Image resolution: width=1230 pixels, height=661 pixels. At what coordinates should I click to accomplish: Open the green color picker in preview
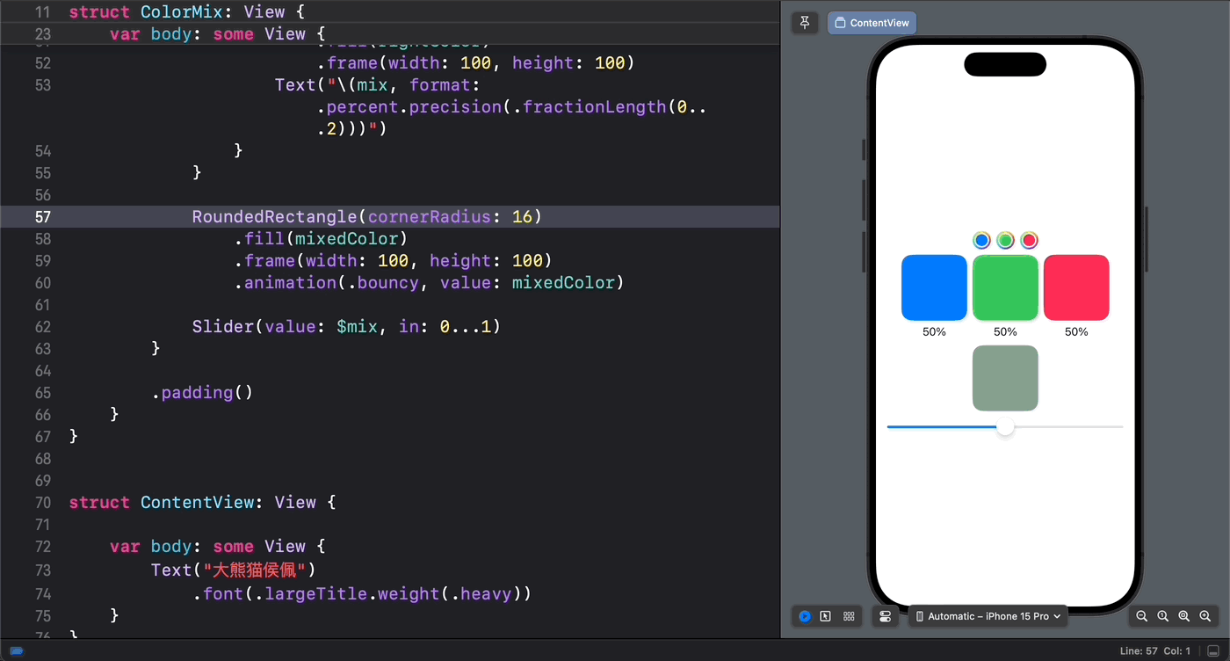[1005, 240]
